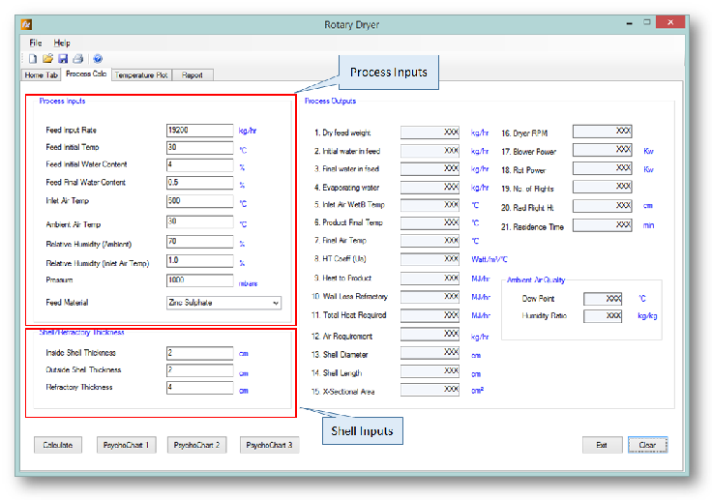The height and width of the screenshot is (500, 712).
Task: Click the Clear button
Action: [647, 445]
